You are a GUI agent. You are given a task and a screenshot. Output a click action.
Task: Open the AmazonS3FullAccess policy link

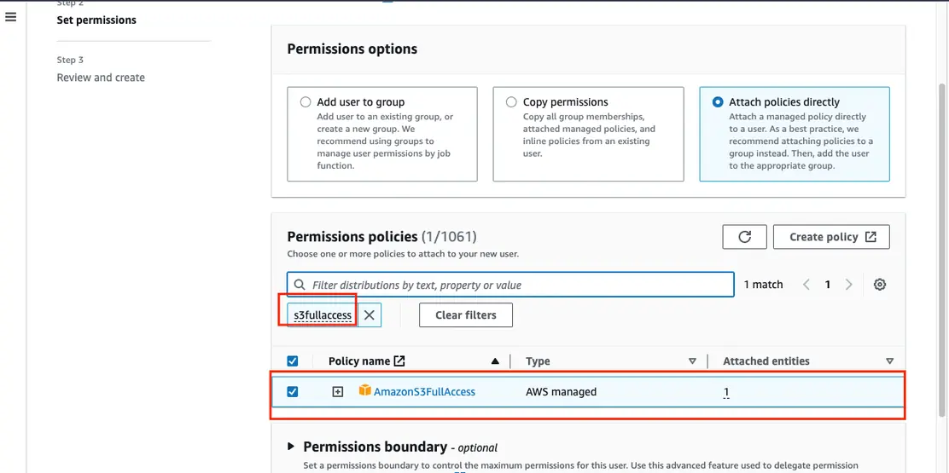424,392
